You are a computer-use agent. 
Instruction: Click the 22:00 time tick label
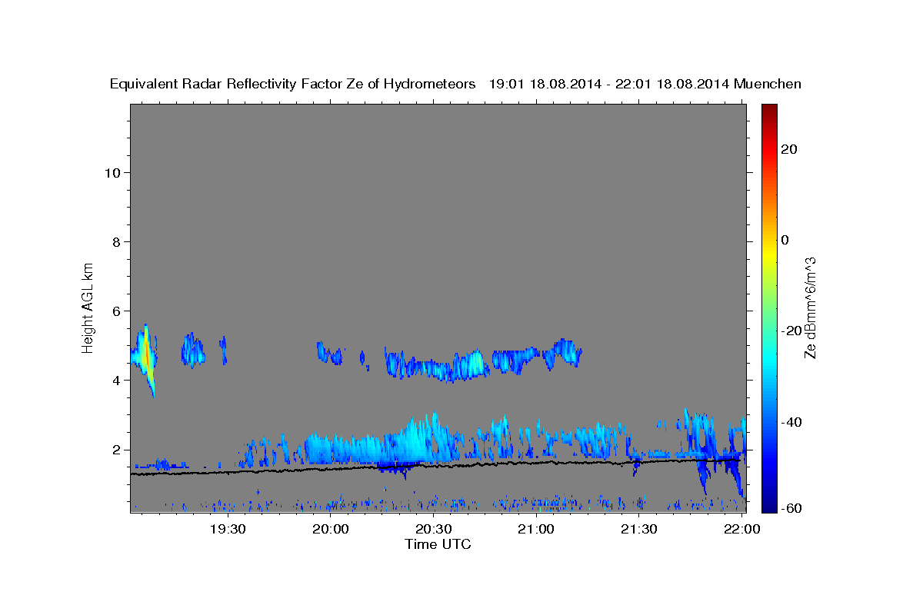(742, 529)
